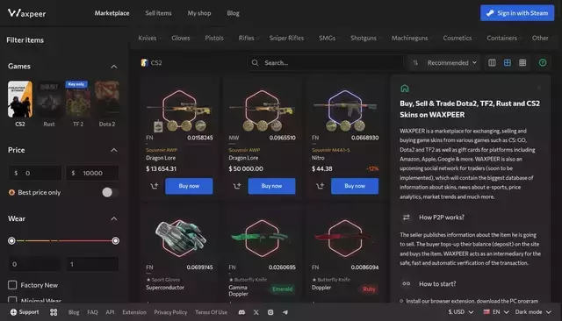This screenshot has height=321, width=562.
Task: Click Sign in with Steam button
Action: pos(517,13)
